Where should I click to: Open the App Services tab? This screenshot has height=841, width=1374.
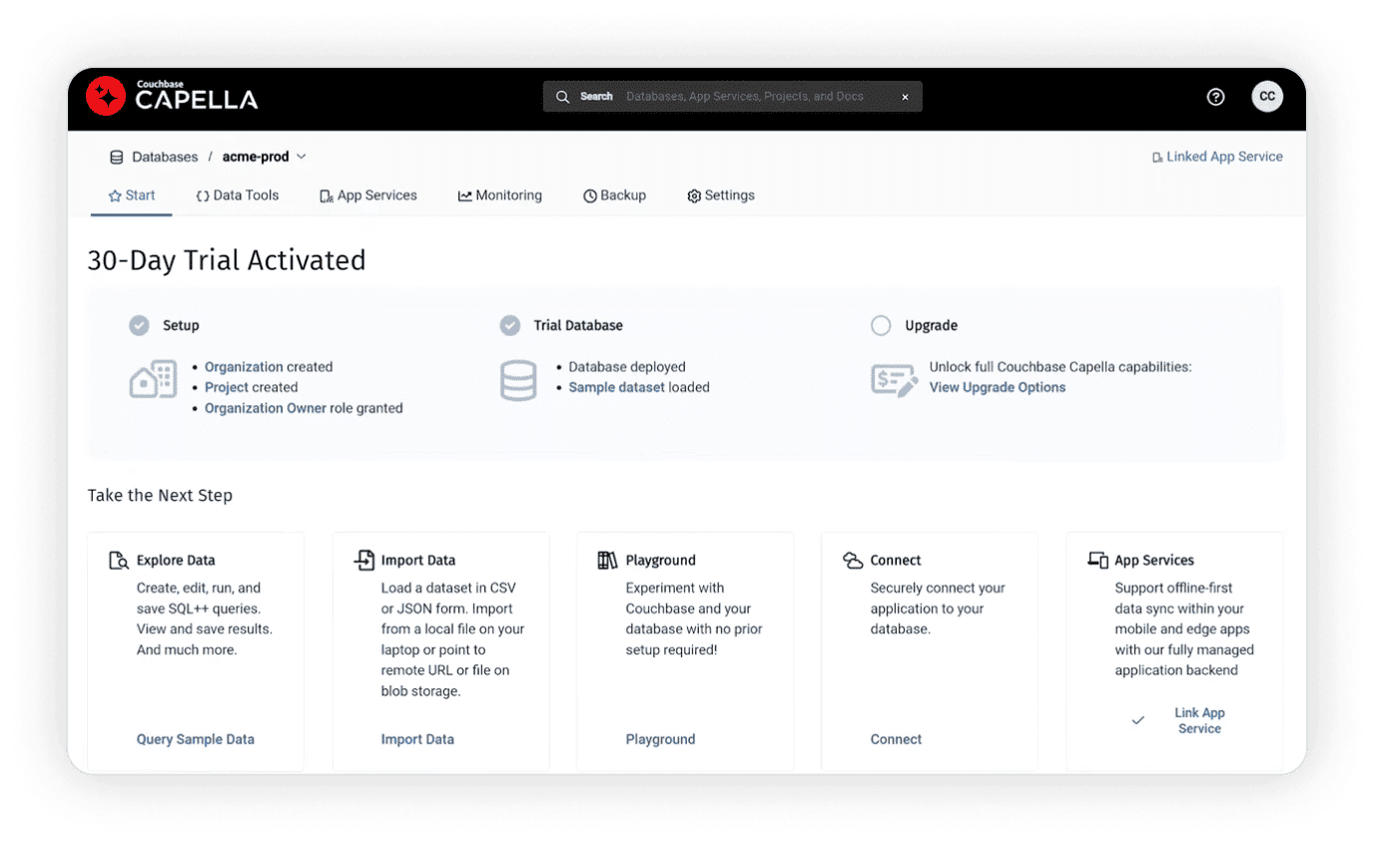(368, 196)
